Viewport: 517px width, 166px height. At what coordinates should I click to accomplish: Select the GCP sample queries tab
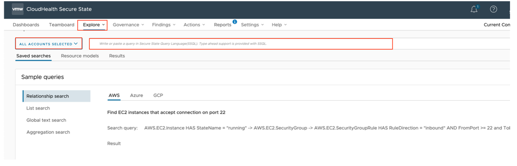(x=158, y=95)
